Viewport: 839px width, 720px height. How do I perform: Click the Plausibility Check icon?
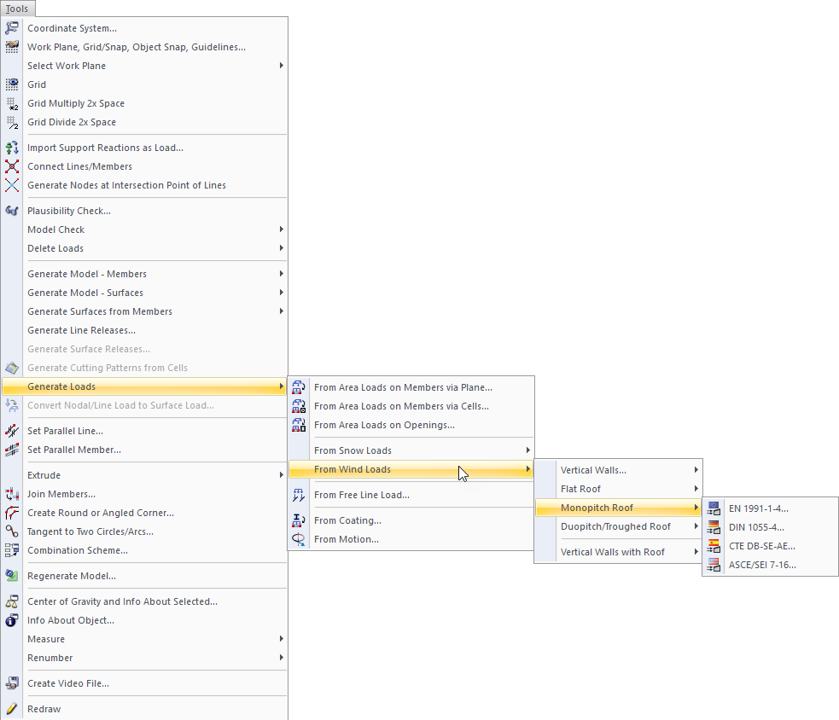click(12, 211)
